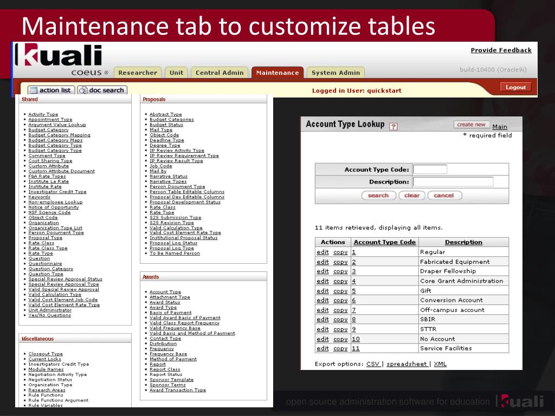The height and width of the screenshot is (416, 555).
Task: Switch to the Unit tab
Action: pos(176,73)
